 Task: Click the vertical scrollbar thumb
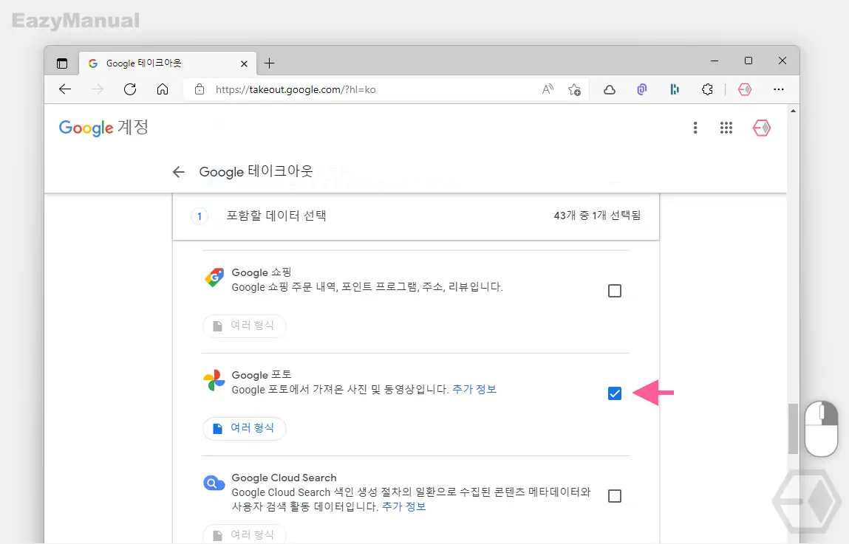tap(793, 428)
